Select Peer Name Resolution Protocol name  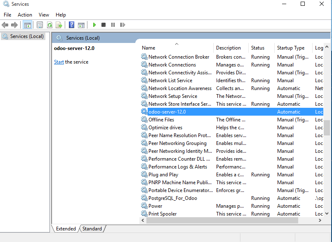[179, 135]
